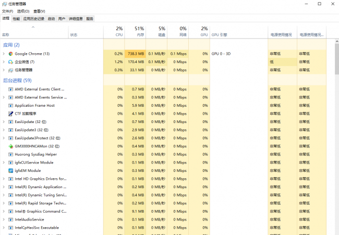Screen dimensions: 339x235
Task: Click the igfxCUIService Module icon
Action: pos(10,163)
